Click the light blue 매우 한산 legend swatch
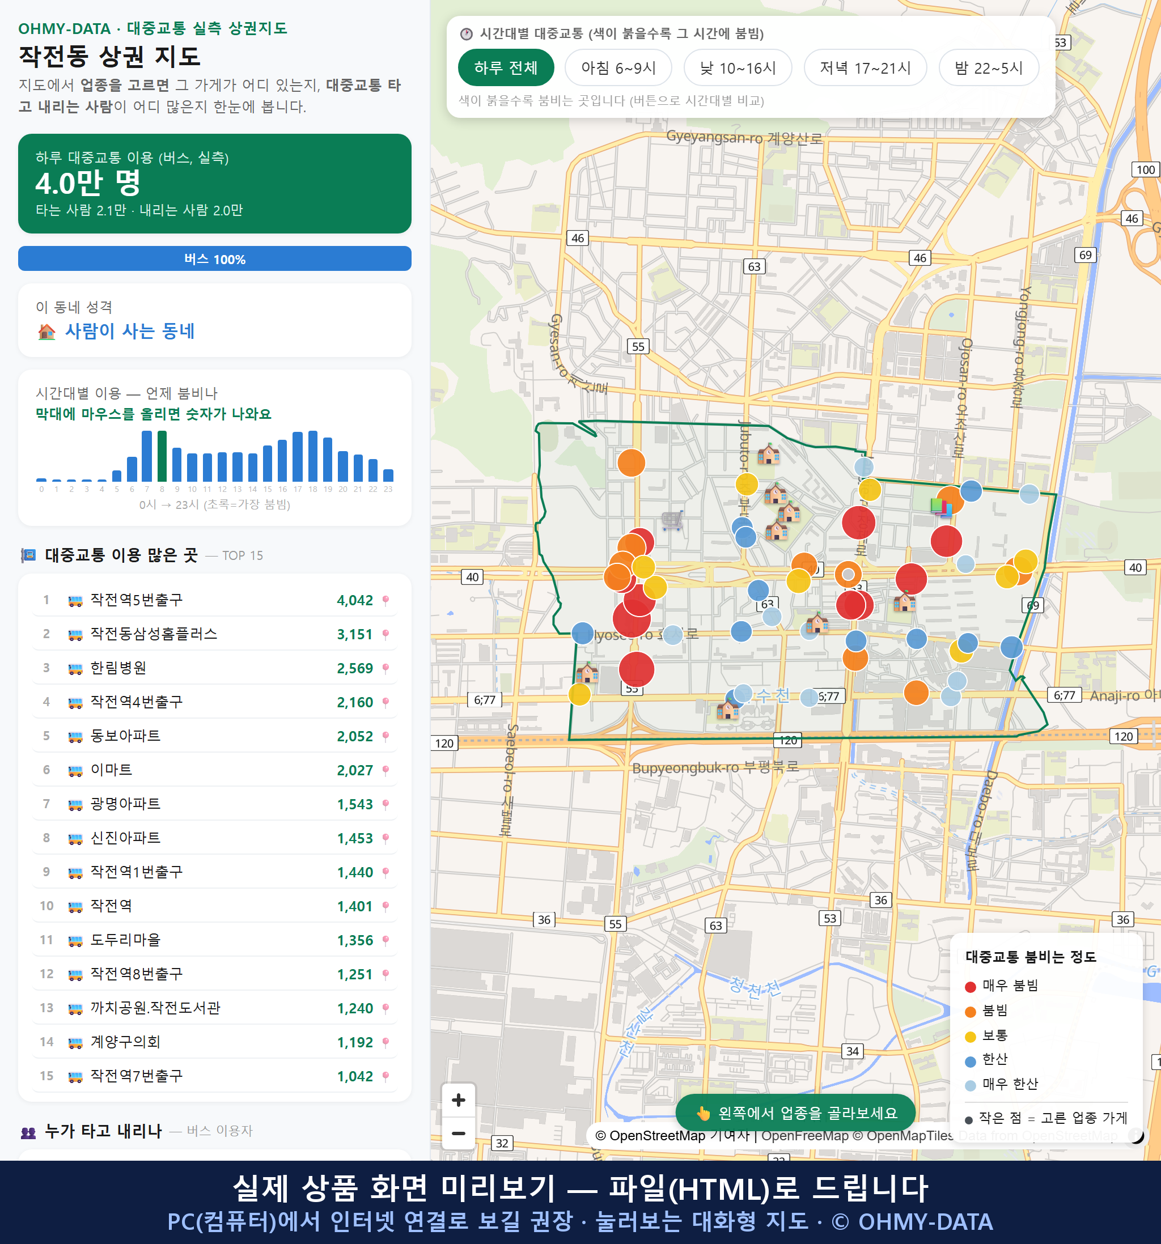This screenshot has width=1161, height=1244. pyautogui.click(x=970, y=1086)
